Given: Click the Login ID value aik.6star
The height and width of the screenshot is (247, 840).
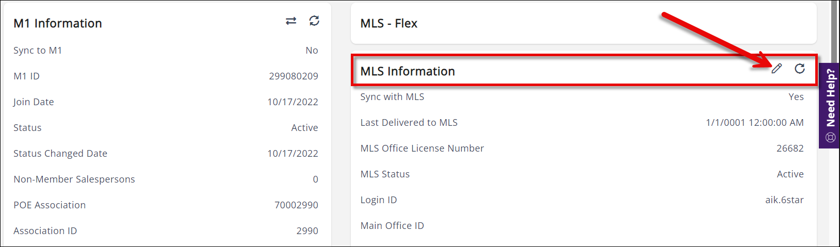Looking at the screenshot, I should click(x=784, y=200).
